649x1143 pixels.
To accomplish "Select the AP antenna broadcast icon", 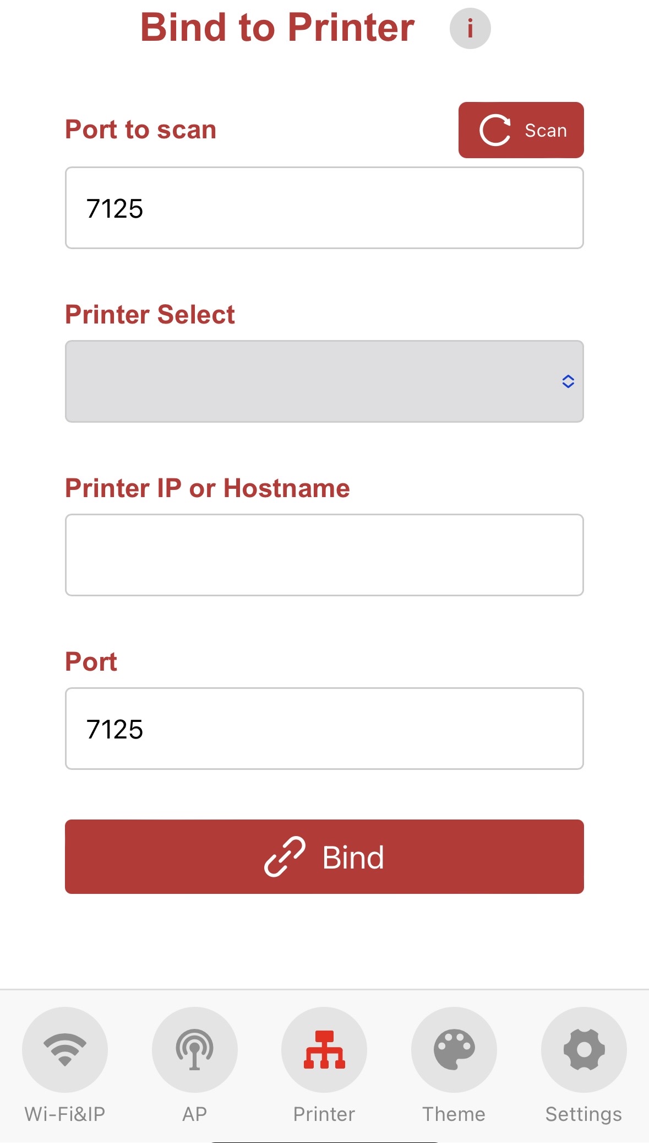I will tap(195, 1049).
